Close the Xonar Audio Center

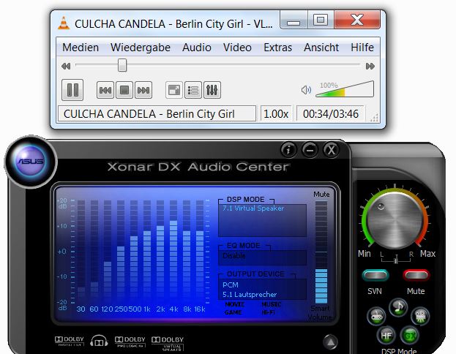[332, 150]
